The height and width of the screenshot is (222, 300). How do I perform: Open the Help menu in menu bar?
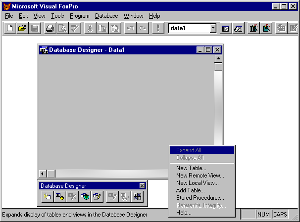click(154, 16)
